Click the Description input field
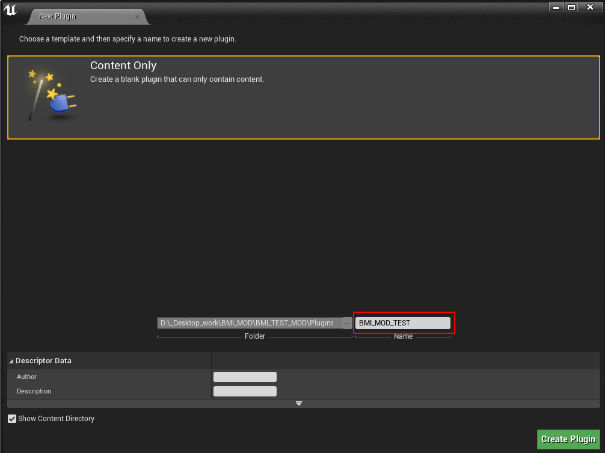Screen dimensions: 605x453 tap(245, 391)
